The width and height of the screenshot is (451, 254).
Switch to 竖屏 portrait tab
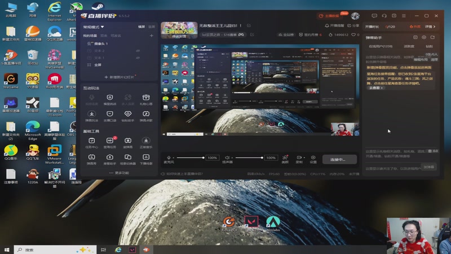(151, 27)
